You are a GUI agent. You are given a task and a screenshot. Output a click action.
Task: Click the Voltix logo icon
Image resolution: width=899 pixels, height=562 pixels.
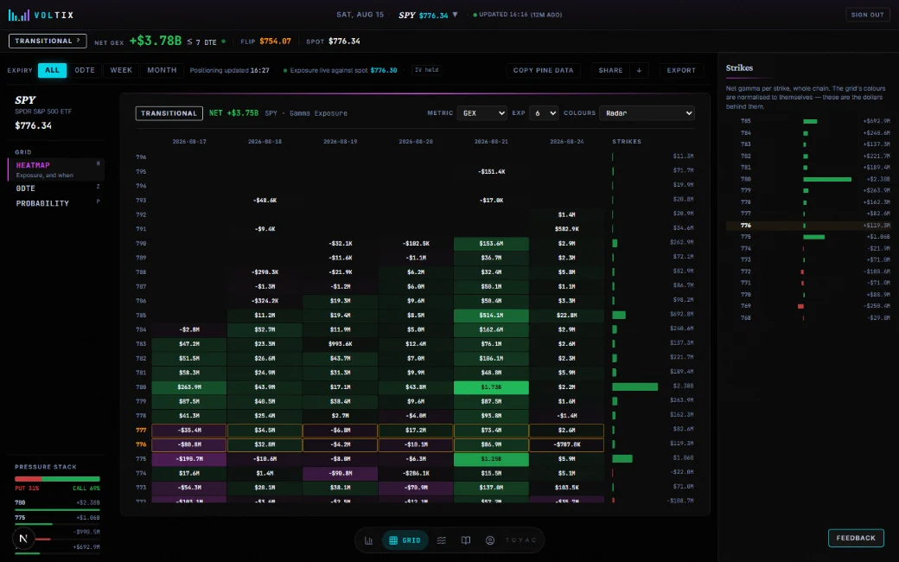pyautogui.click(x=18, y=15)
